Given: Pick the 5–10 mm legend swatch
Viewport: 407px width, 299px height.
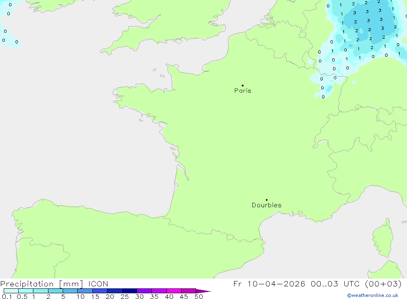Looking at the screenshot, I should [70, 291].
